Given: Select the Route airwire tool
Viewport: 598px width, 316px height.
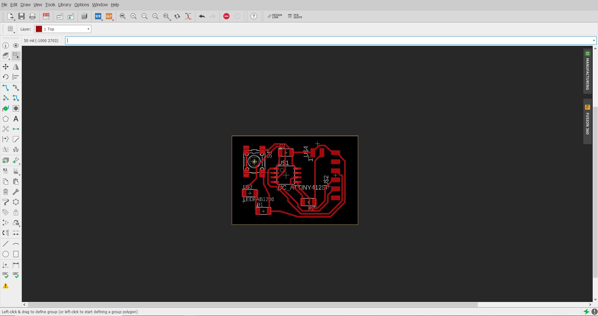Looking at the screenshot, I should pyautogui.click(x=6, y=88).
